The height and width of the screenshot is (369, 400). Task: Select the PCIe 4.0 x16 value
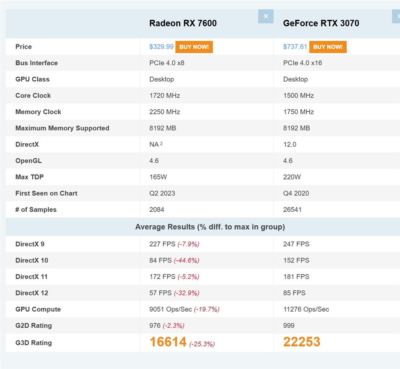(303, 63)
